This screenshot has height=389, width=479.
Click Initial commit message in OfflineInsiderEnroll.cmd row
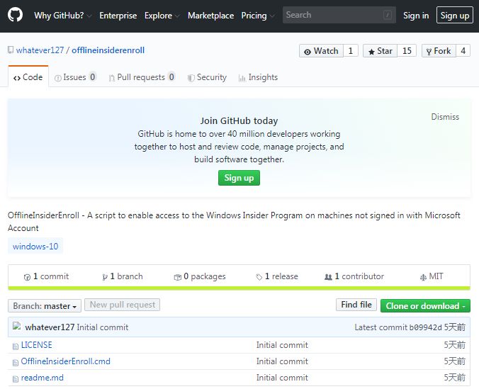point(282,361)
